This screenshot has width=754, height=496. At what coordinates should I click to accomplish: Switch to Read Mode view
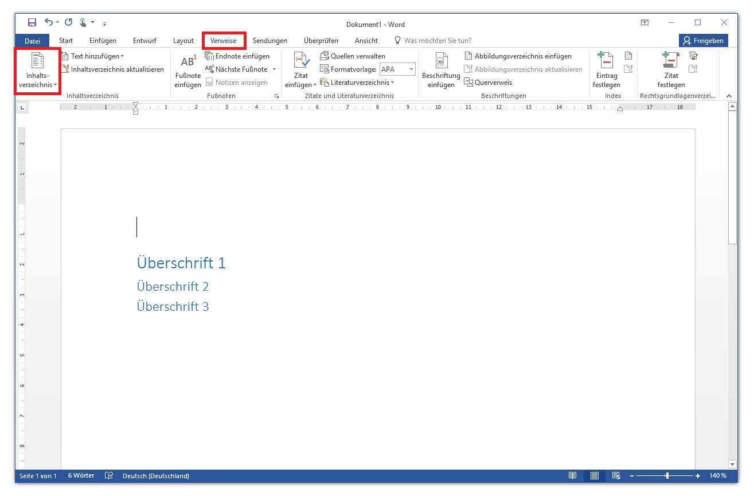point(573,476)
